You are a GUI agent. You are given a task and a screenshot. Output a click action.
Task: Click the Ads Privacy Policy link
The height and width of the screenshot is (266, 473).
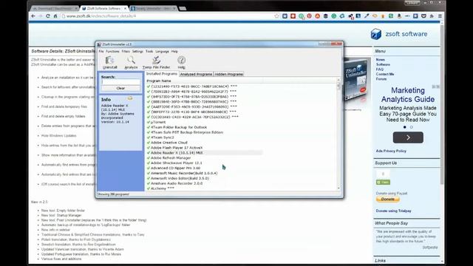pos(391,151)
